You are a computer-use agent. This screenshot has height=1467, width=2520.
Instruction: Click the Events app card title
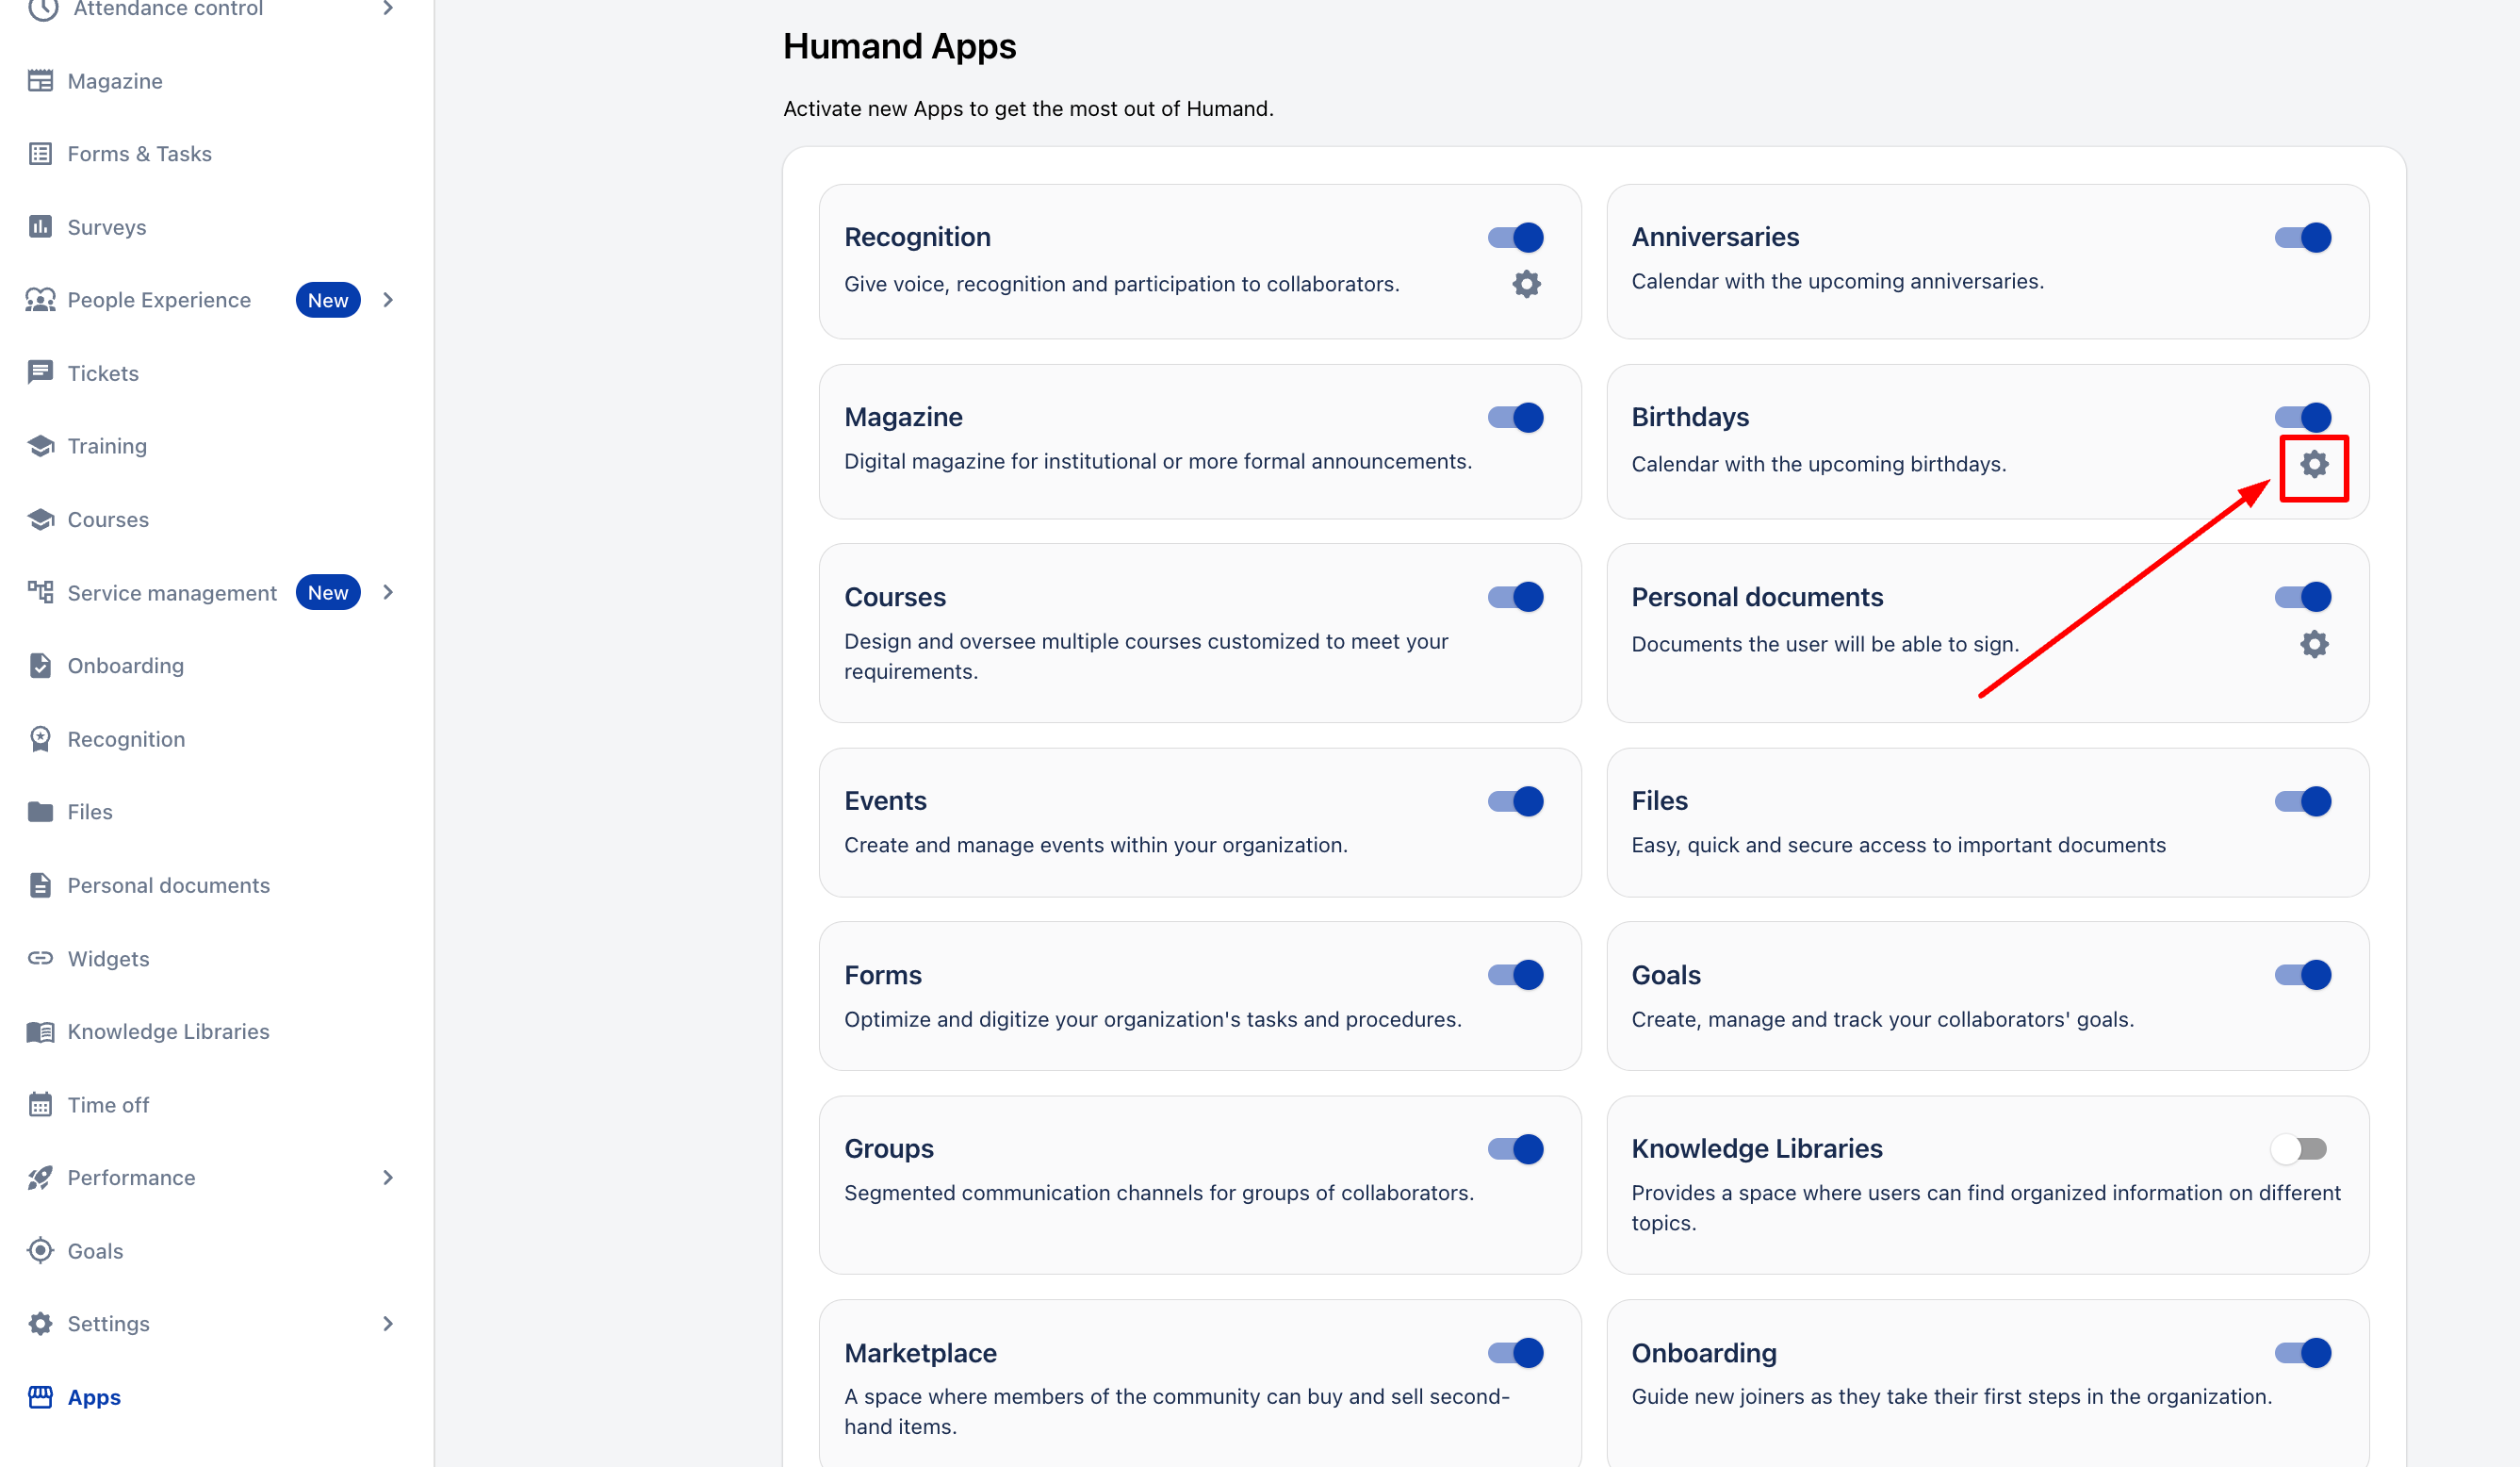[x=885, y=800]
